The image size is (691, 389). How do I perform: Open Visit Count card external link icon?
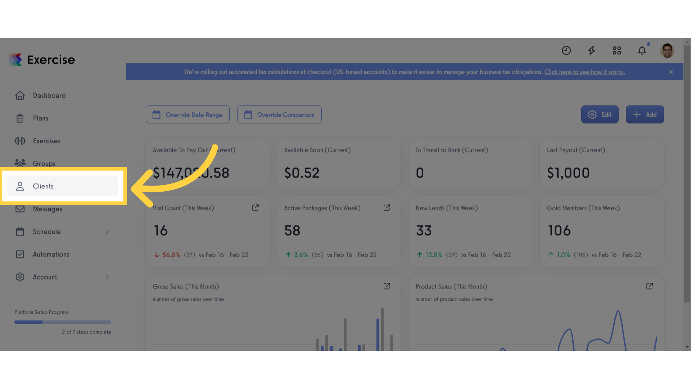pos(256,208)
